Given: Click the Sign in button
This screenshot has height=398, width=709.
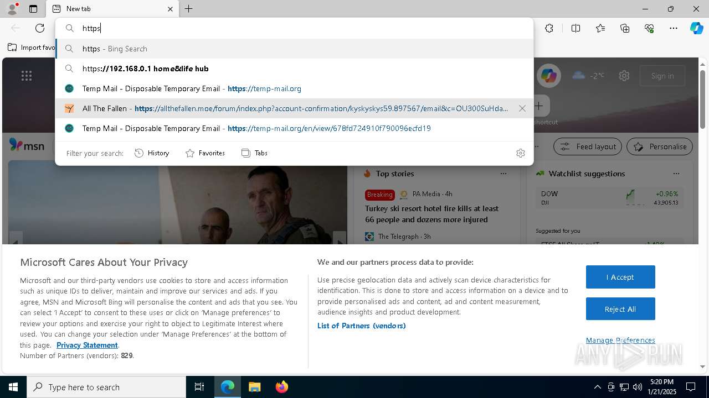Looking at the screenshot, I should click(662, 76).
